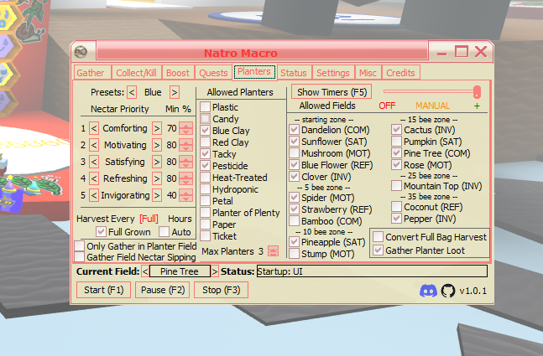Click the [Full] harvest interval link
543x356 pixels.
(x=149, y=219)
